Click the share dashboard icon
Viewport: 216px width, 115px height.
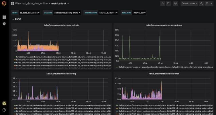point(168,3)
